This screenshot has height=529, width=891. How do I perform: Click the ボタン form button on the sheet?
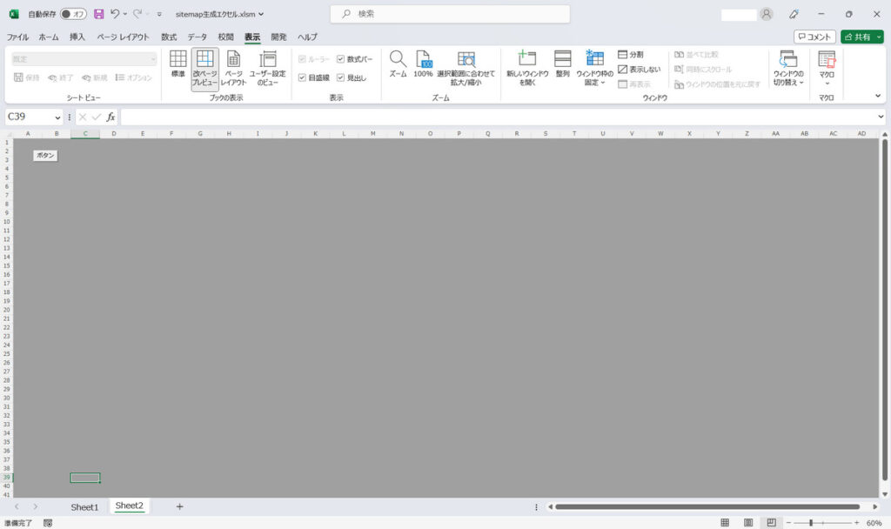point(45,155)
